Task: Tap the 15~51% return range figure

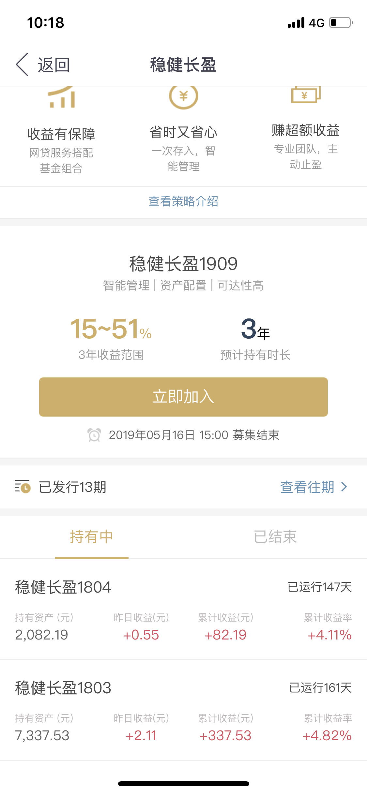Action: coord(111,329)
